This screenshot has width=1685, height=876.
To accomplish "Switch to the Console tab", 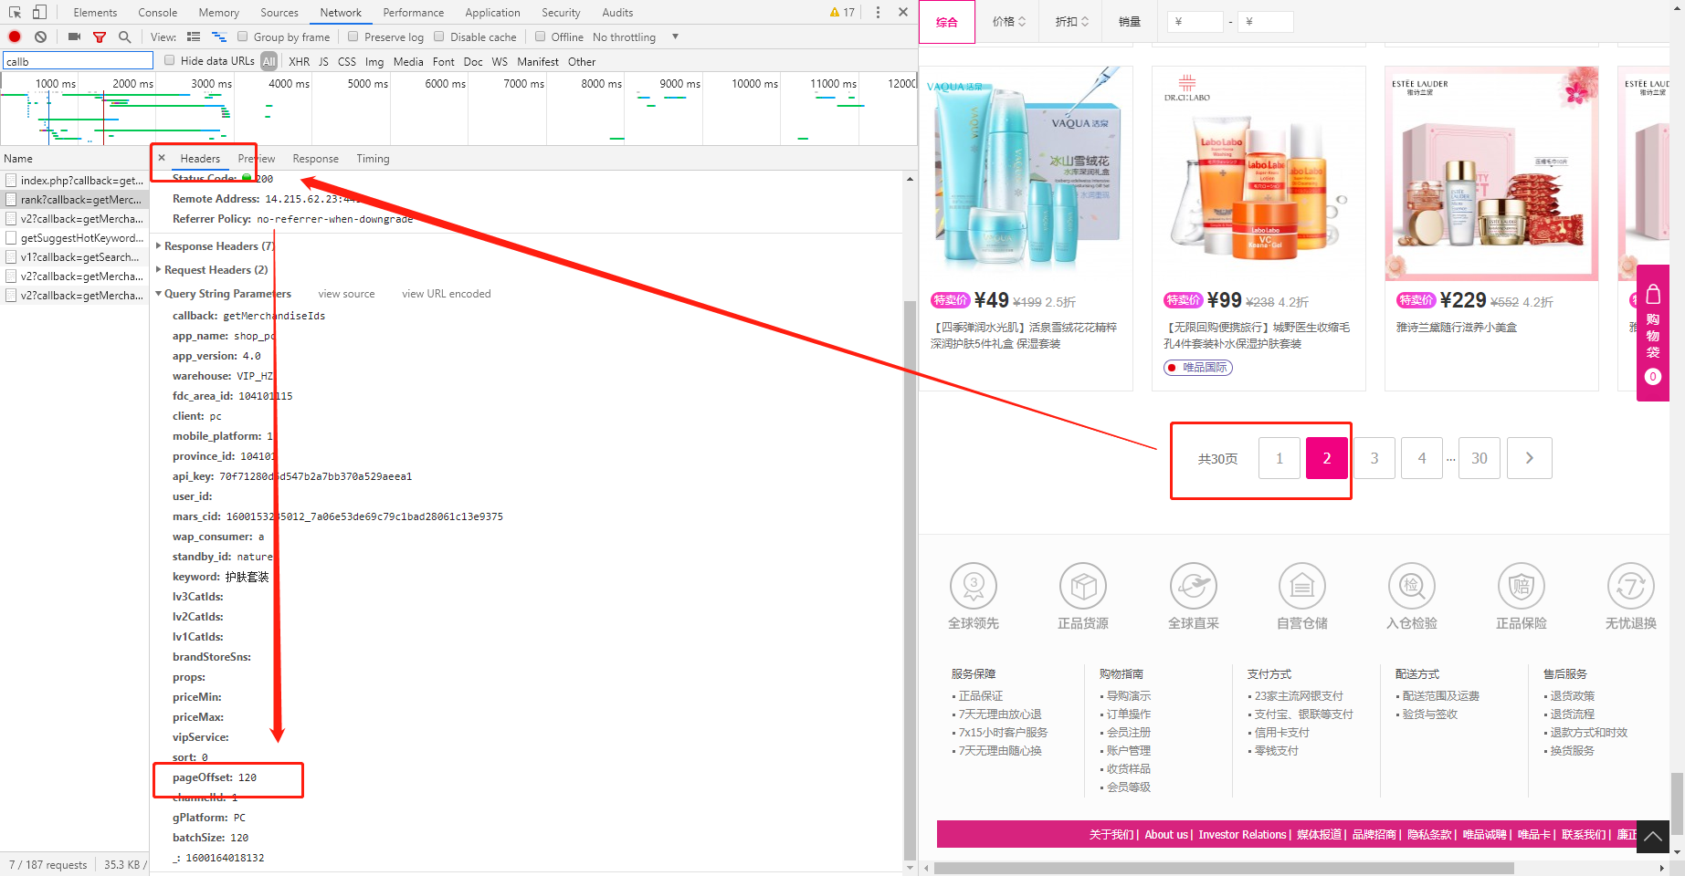I will point(158,12).
